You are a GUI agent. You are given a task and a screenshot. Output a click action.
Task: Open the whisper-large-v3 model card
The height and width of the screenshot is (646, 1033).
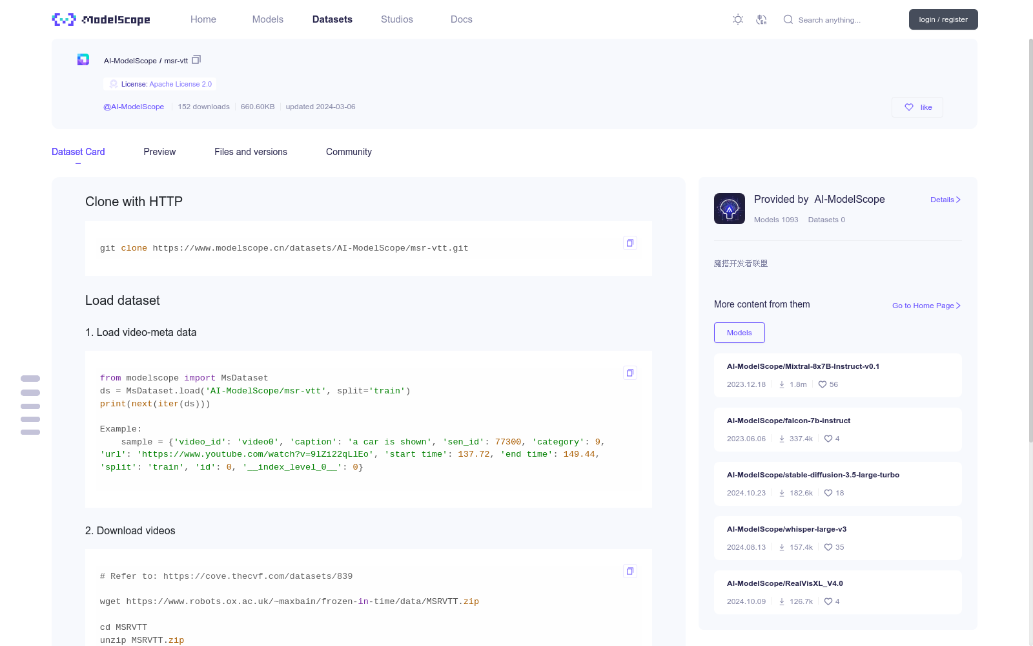[x=838, y=538]
